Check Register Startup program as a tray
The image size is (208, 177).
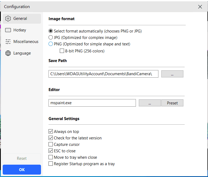tap(51, 164)
